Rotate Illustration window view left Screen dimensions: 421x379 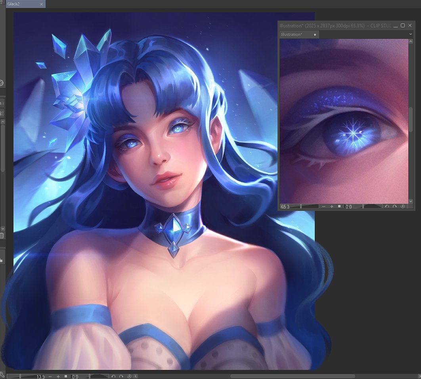point(387,206)
